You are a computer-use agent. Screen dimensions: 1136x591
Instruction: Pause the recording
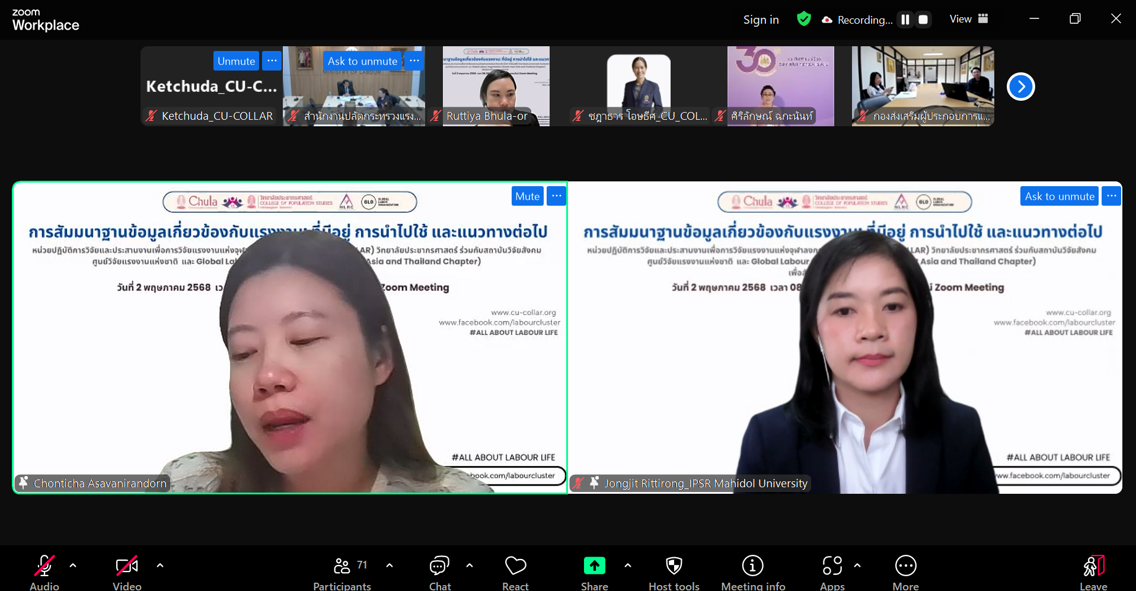pos(905,20)
